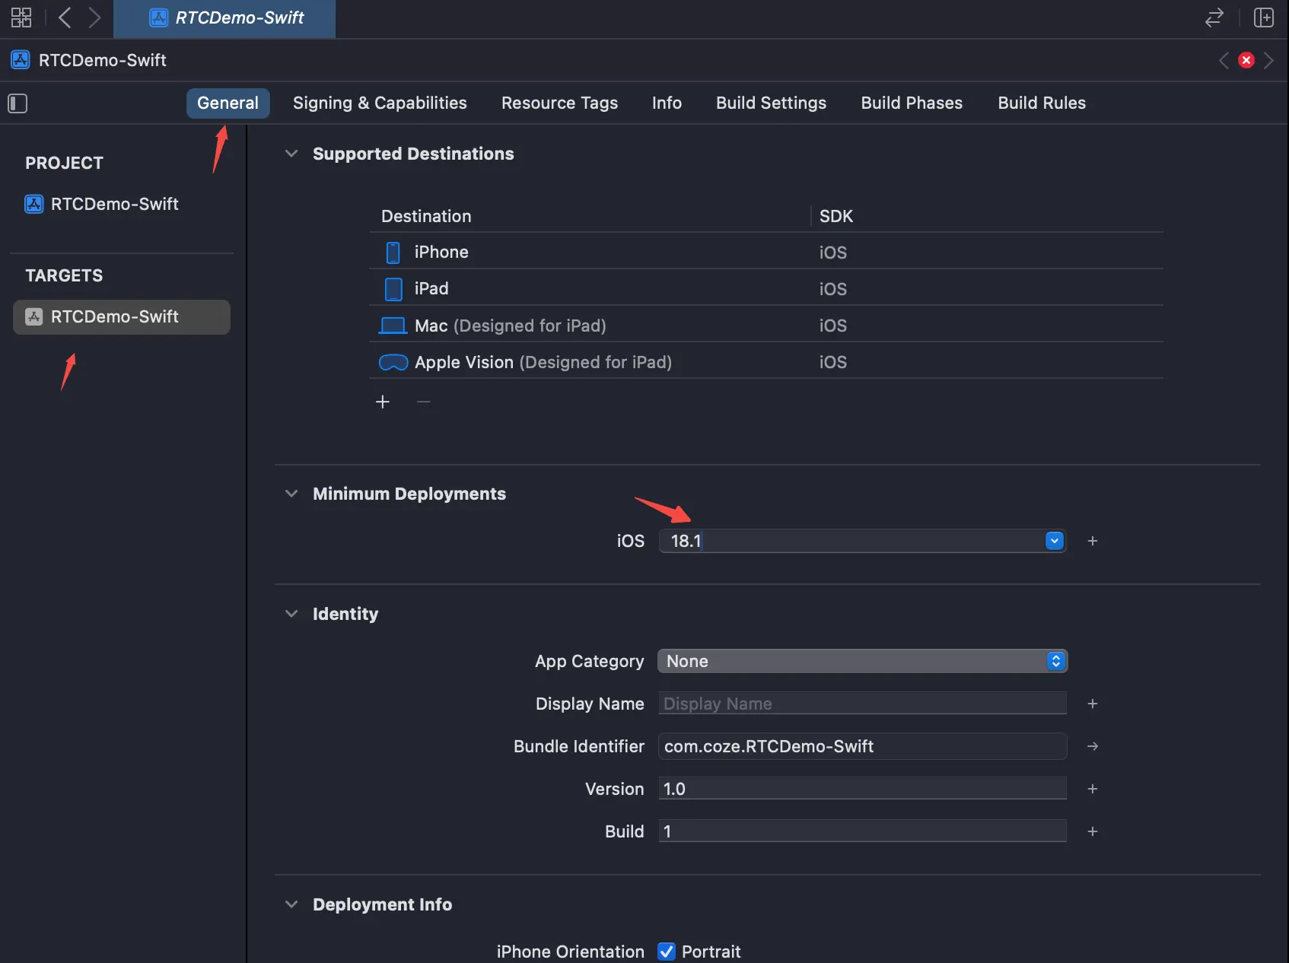Viewport: 1289px width, 963px height.
Task: Collapse the Deployment Info section
Action: [x=291, y=904]
